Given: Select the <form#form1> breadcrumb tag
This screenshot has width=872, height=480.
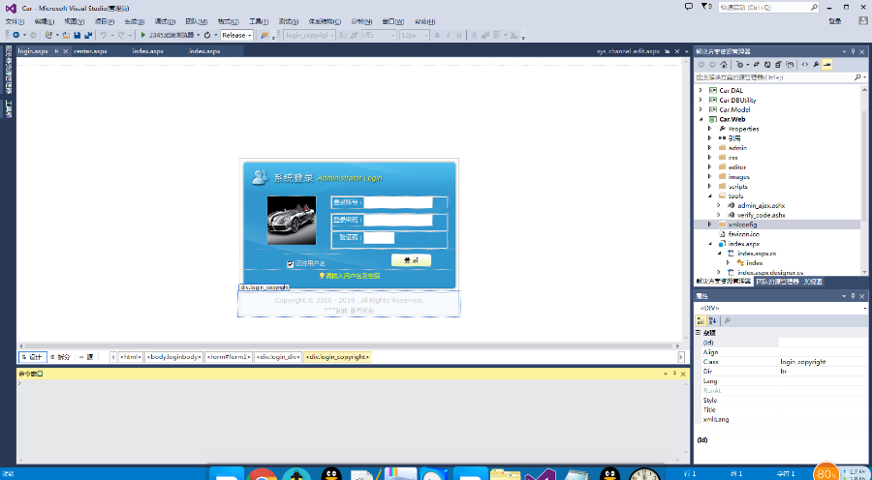Looking at the screenshot, I should pyautogui.click(x=229, y=357).
